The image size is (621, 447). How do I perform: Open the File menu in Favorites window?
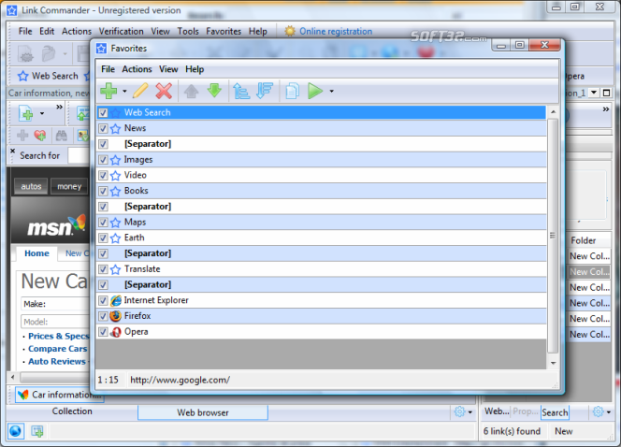(108, 69)
